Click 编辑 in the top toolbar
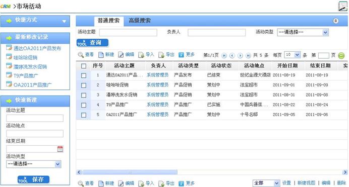349x187 pixels. point(126,55)
